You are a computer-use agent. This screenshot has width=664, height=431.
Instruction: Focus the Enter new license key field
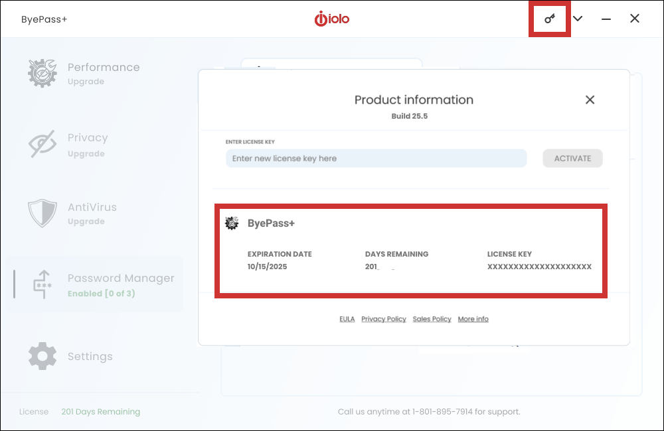[x=376, y=158]
